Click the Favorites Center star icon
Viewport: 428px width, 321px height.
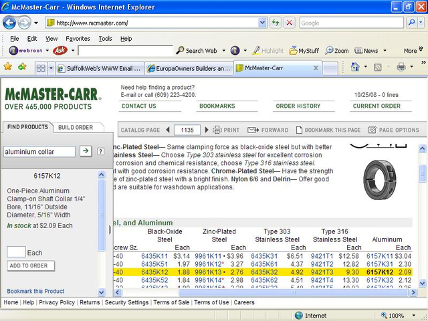point(8,67)
